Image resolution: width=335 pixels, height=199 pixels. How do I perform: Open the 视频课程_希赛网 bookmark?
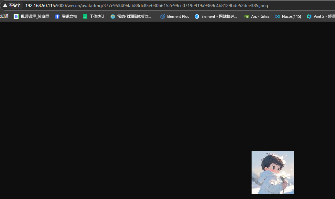click(x=31, y=17)
